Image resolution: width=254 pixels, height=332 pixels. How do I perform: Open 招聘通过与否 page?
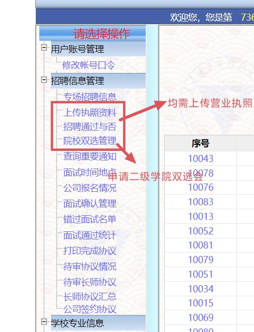(90, 127)
